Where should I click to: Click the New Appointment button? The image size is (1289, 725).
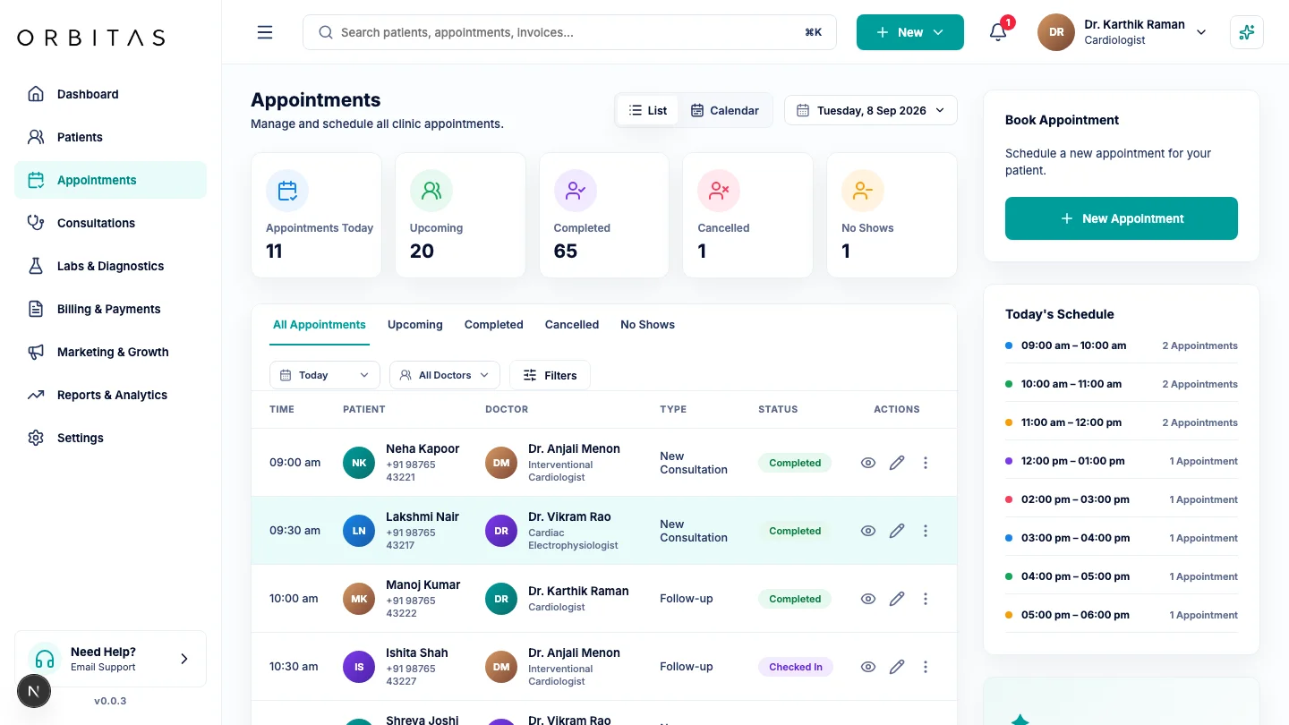point(1122,218)
